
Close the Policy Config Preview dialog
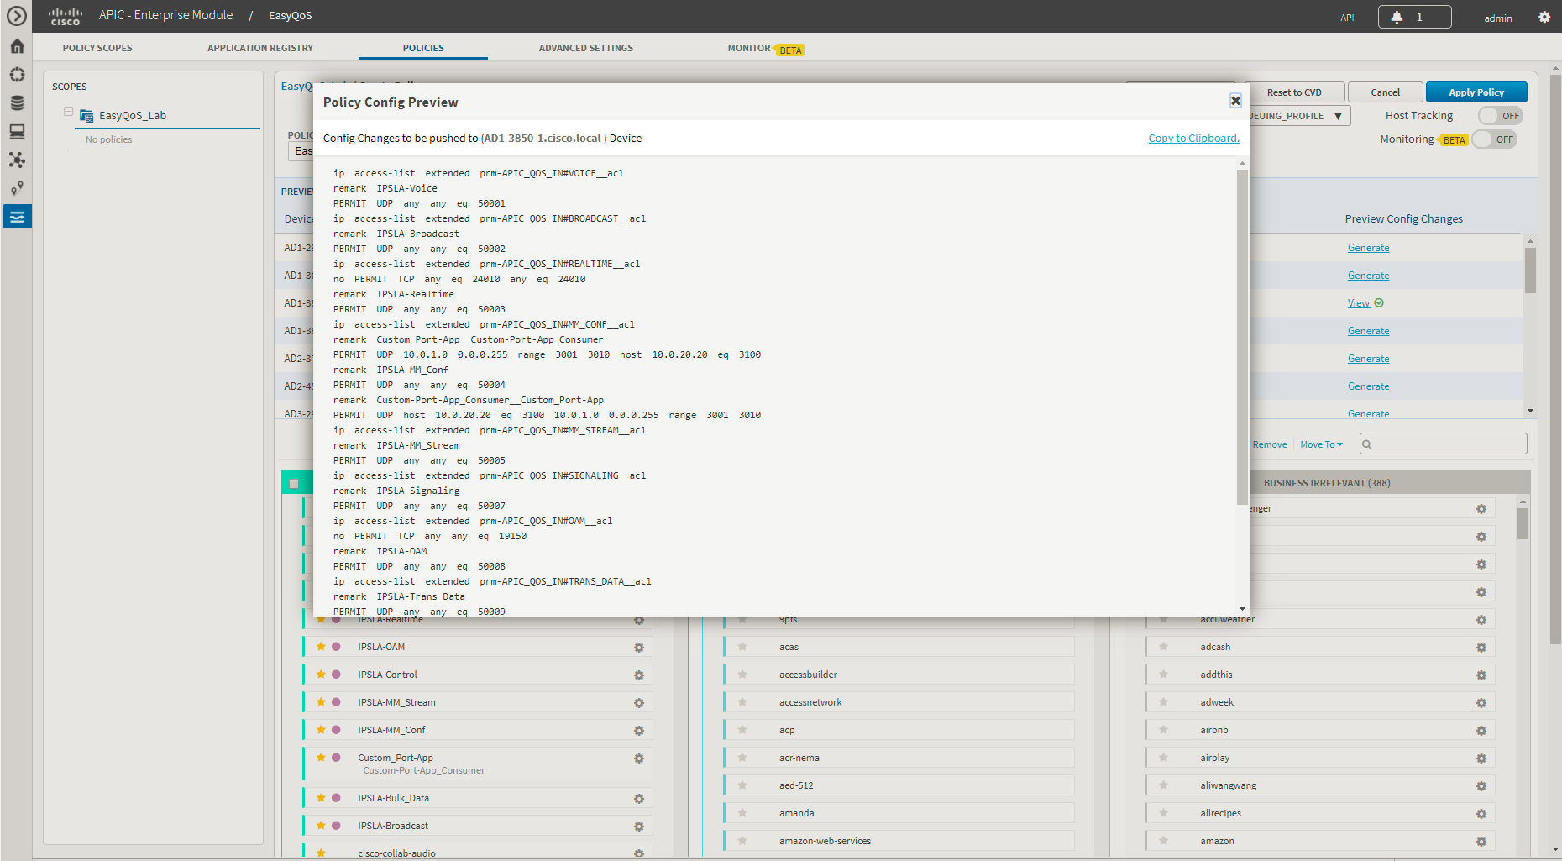click(x=1235, y=101)
